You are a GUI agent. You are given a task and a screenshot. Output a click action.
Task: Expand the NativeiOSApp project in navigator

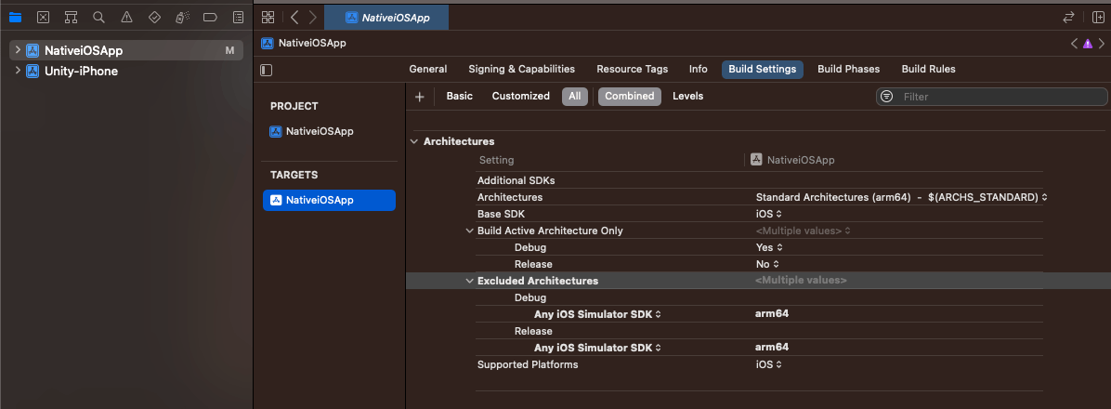[x=18, y=50]
